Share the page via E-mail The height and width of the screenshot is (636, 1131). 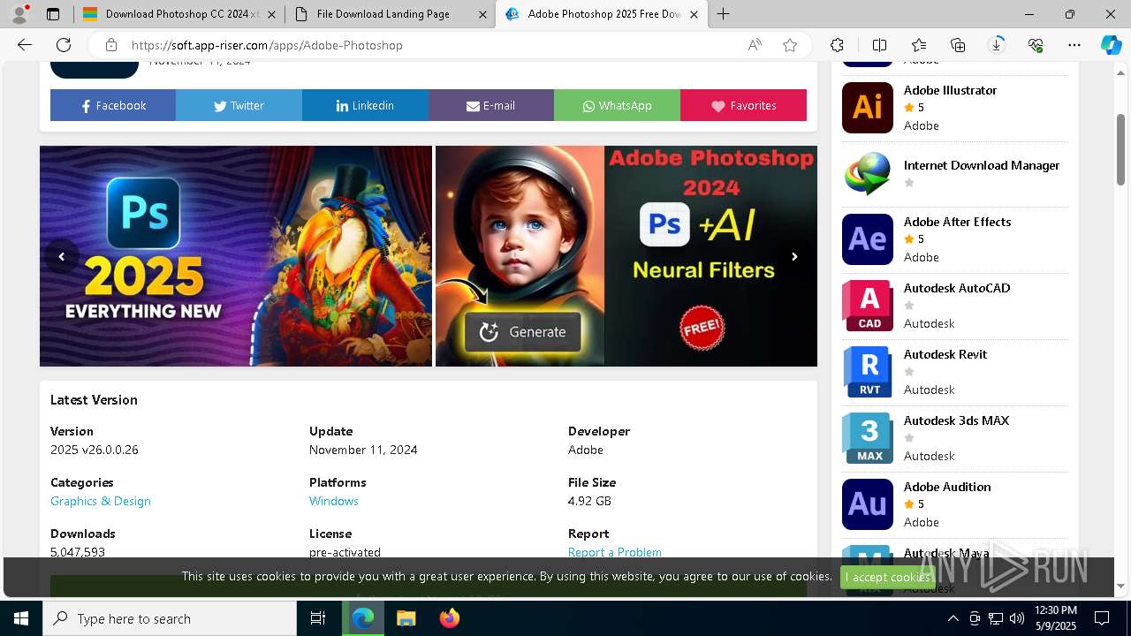[491, 105]
